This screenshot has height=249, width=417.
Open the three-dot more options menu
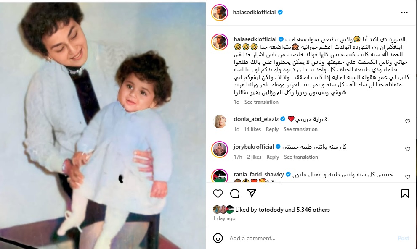(x=404, y=13)
